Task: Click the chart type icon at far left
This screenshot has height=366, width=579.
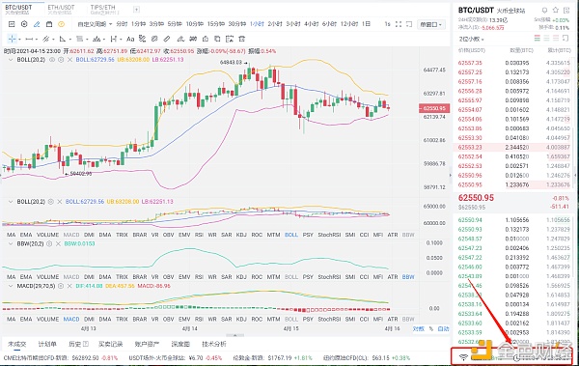Action: 12,24
